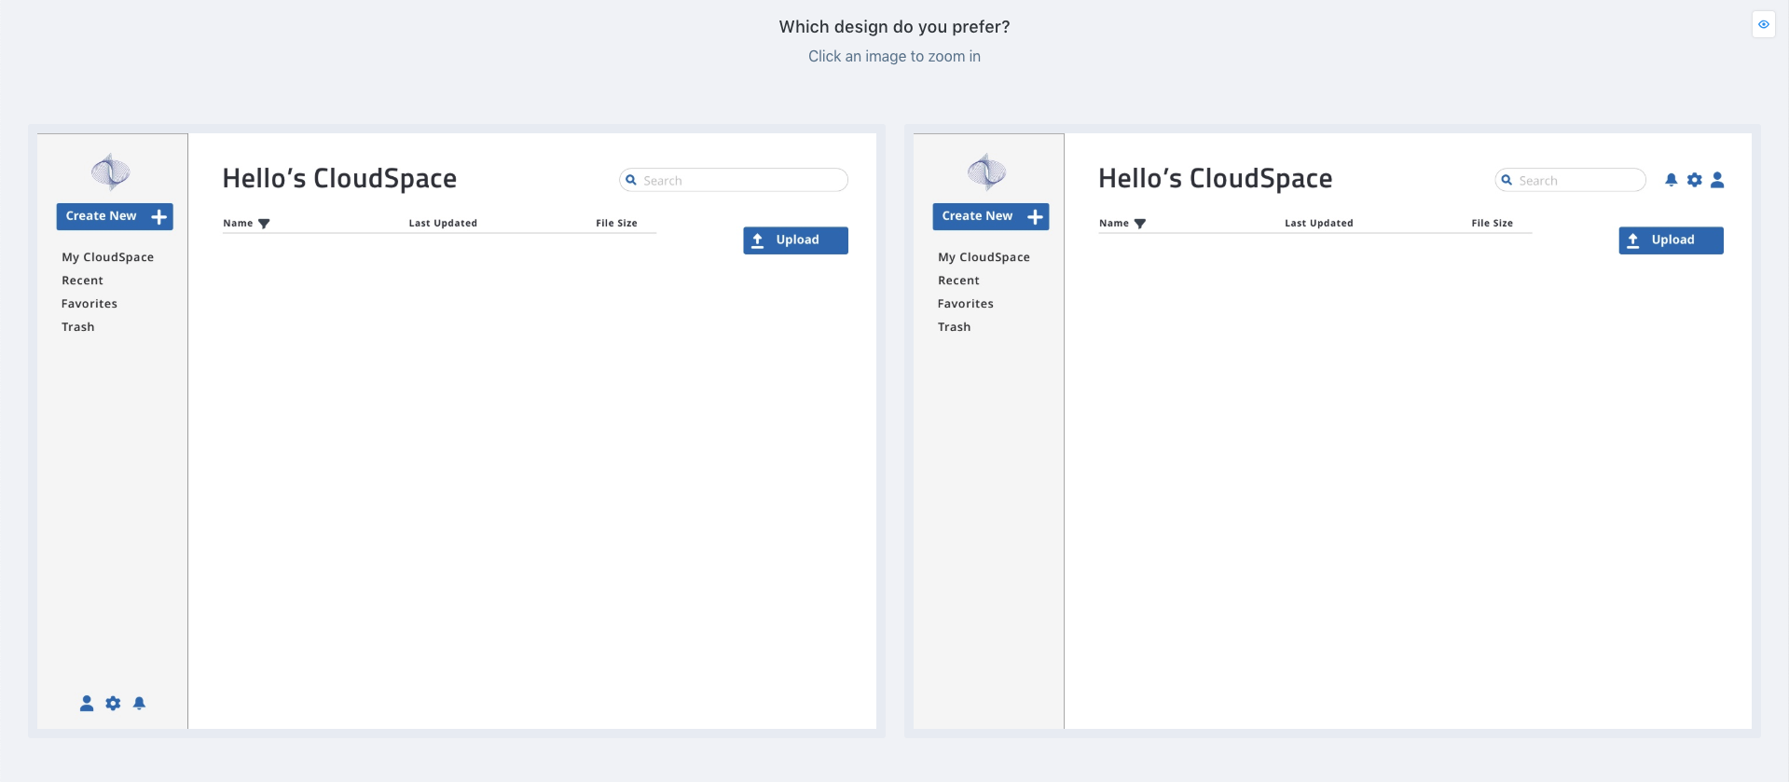This screenshot has height=782, width=1789.
Task: Click the Search field in left design
Action: point(734,180)
